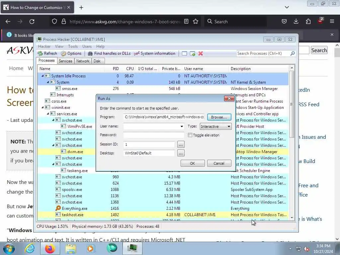Save page to Pocket icon

pyautogui.click(x=284, y=22)
